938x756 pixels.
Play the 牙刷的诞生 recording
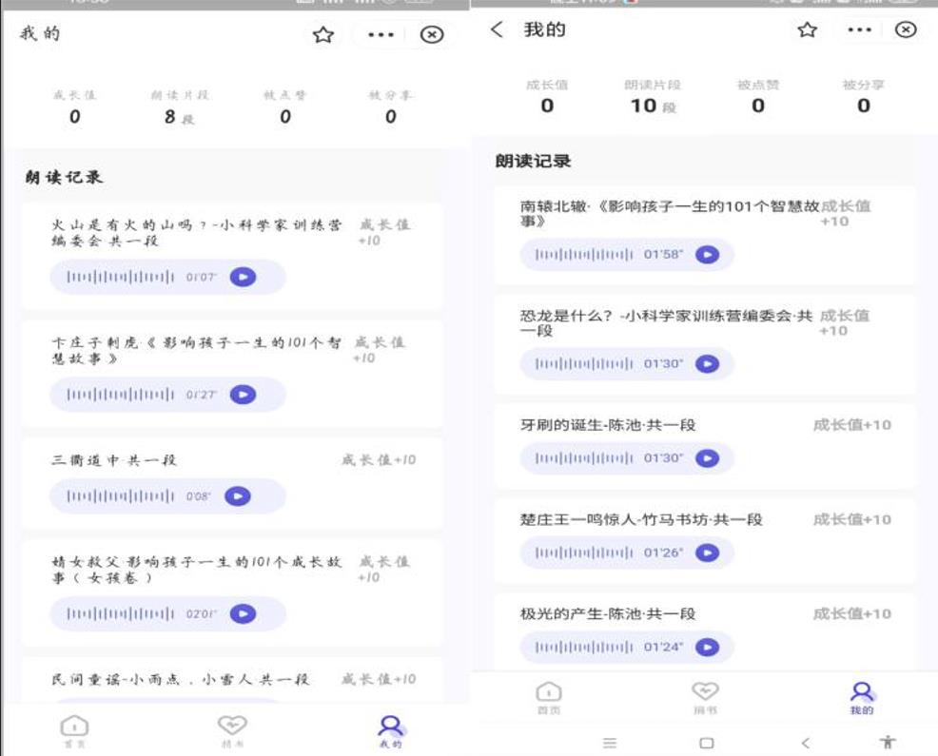(x=707, y=458)
